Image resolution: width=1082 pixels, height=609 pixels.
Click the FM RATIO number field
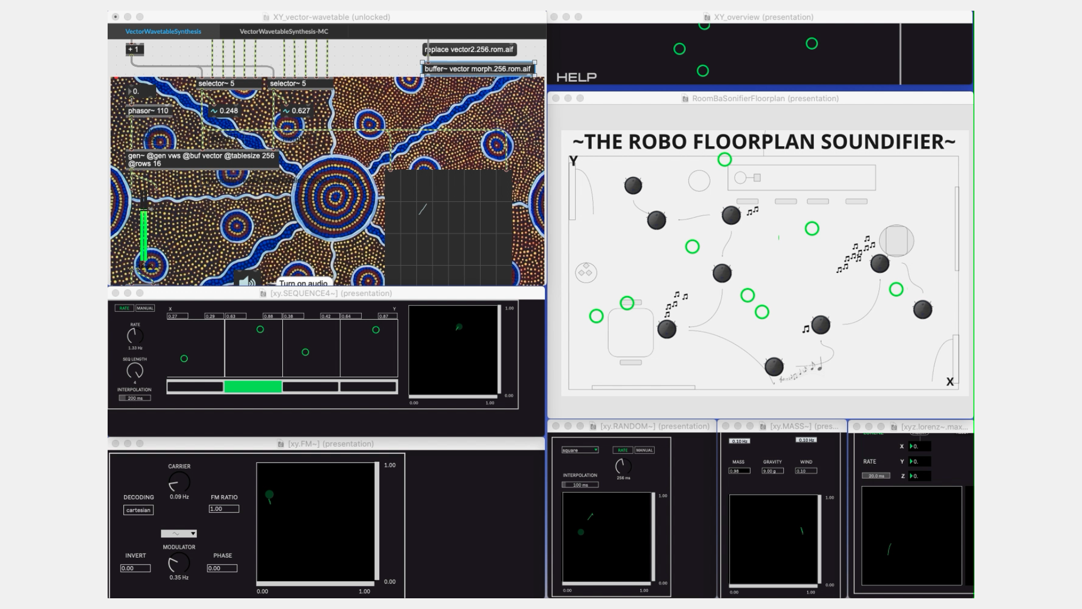[x=224, y=509]
